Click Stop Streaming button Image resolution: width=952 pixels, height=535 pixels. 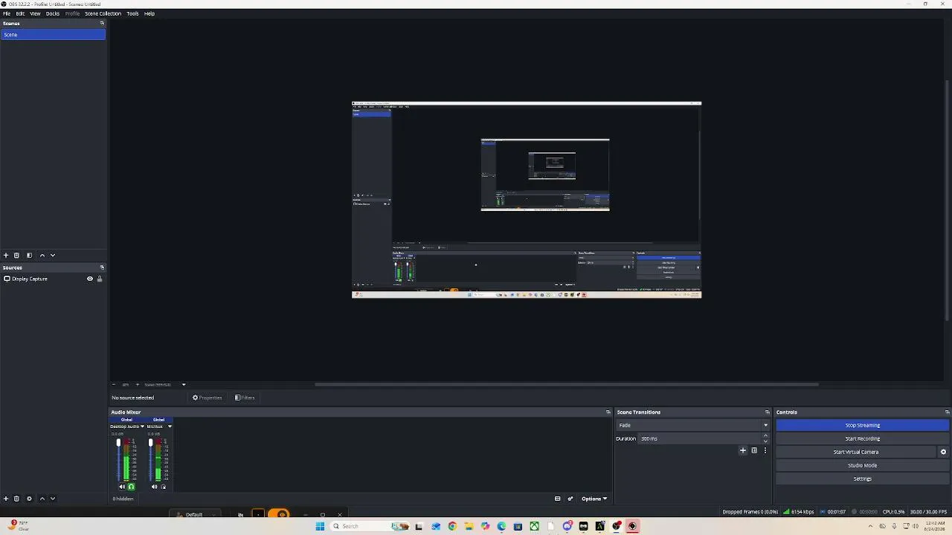tap(862, 425)
